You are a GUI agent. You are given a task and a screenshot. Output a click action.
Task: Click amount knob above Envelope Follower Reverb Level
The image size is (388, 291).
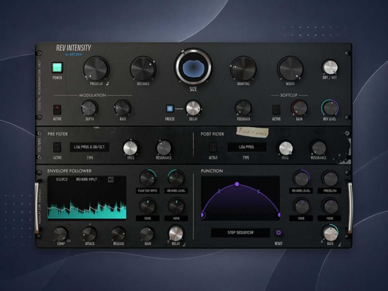tap(176, 178)
